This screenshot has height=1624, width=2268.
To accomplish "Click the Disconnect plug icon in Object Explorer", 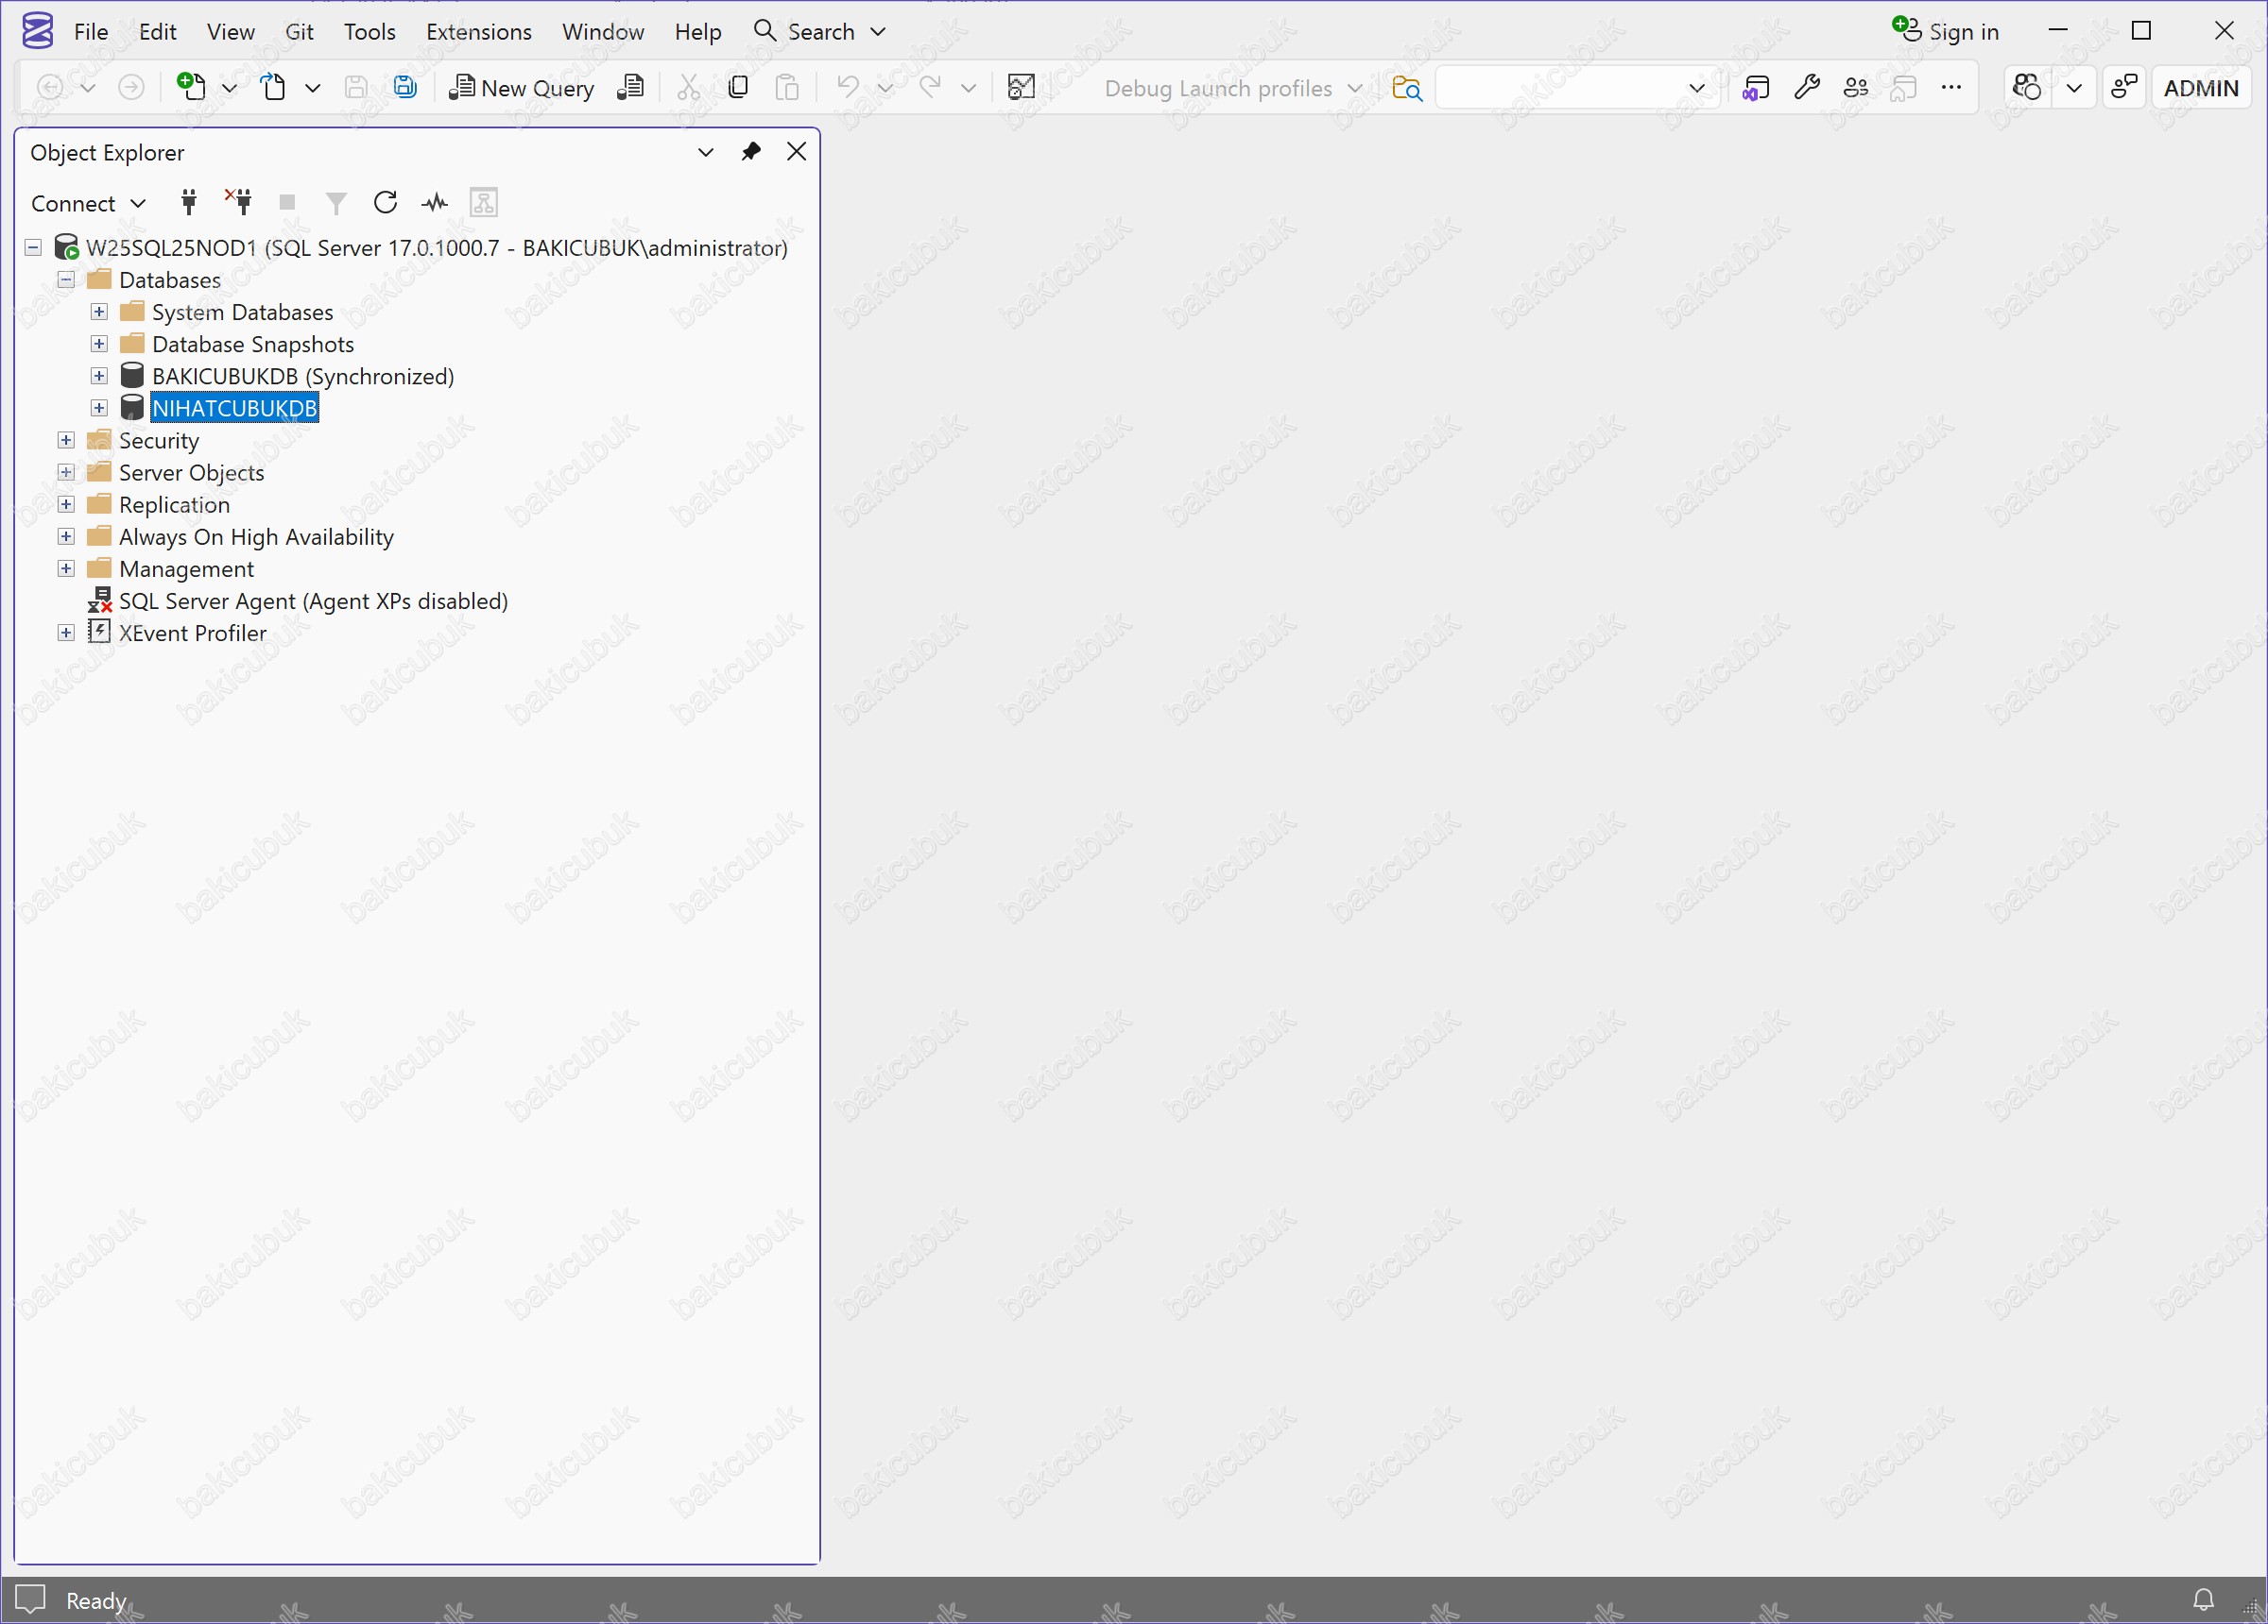I will tap(238, 203).
